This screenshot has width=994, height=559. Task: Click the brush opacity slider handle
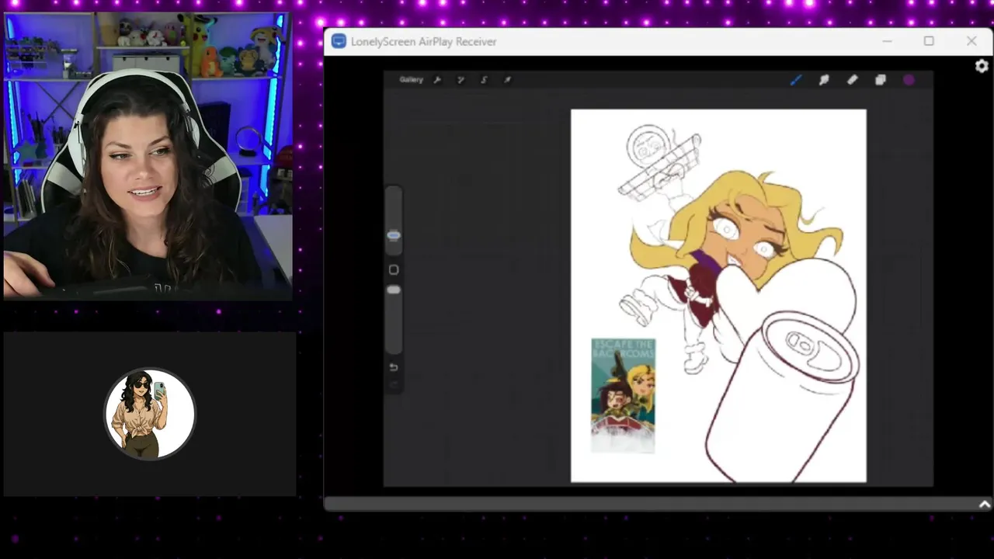(x=394, y=290)
